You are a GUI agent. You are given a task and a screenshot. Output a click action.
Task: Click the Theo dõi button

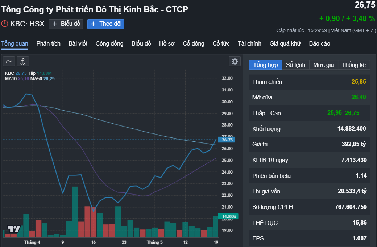tap(105, 24)
